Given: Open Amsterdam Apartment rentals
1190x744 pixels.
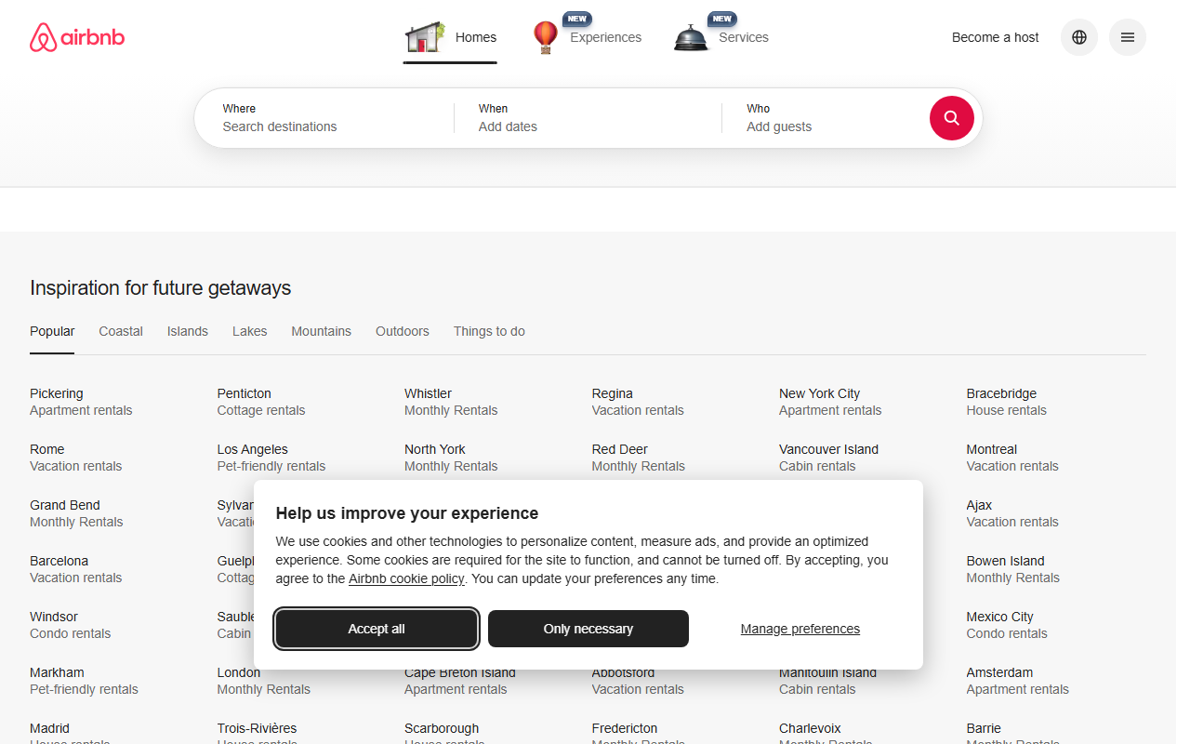Looking at the screenshot, I should (x=1018, y=681).
